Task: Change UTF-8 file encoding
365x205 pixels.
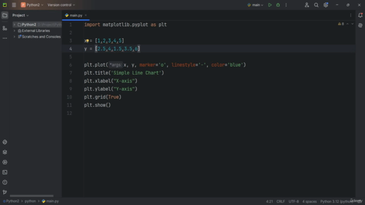Action: click(x=294, y=202)
